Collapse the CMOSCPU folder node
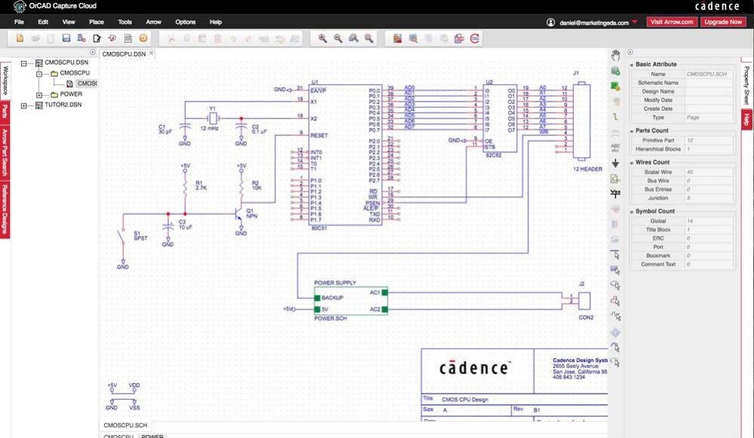Image resolution: width=754 pixels, height=438 pixels. tap(39, 73)
